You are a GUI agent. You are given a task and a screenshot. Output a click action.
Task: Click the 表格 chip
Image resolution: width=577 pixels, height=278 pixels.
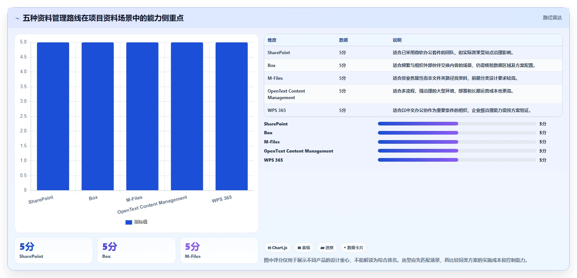pyautogui.click(x=304, y=248)
